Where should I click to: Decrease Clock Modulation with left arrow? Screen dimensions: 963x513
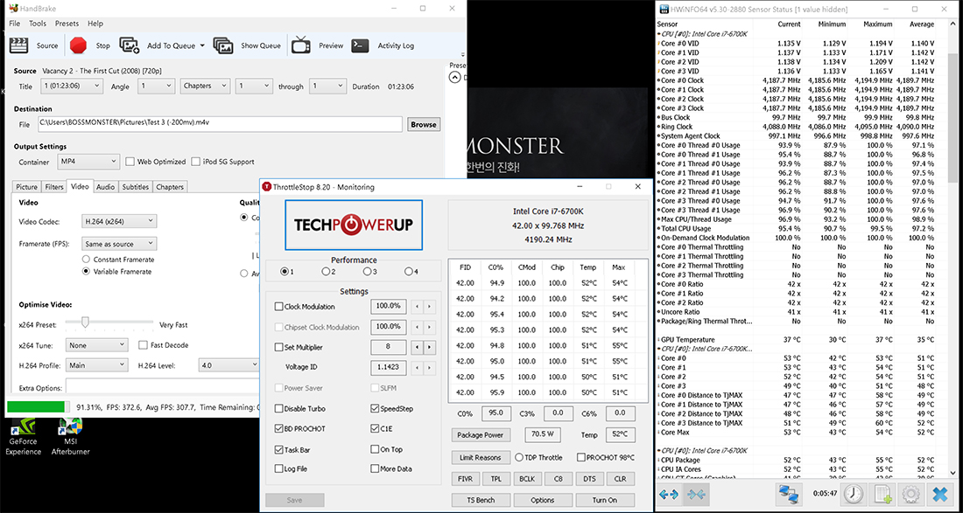click(x=418, y=307)
